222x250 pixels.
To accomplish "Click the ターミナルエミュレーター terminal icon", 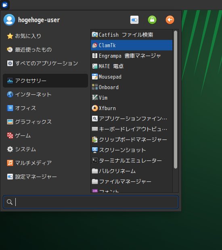I will point(95,160).
